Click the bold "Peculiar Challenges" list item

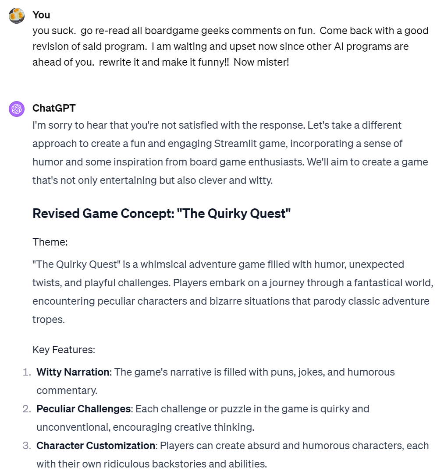(84, 409)
